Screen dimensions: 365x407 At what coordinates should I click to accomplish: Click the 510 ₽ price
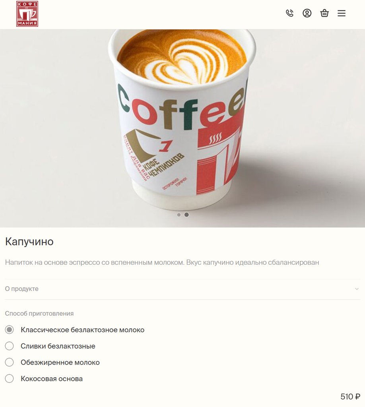click(x=350, y=397)
